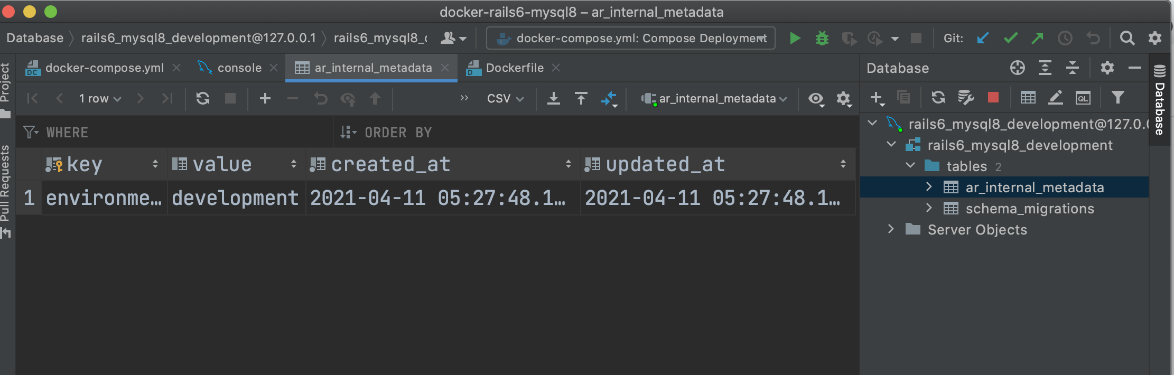Viewport: 1174px width, 375px height.
Task: Toggle the view-as eye icon
Action: 816,99
